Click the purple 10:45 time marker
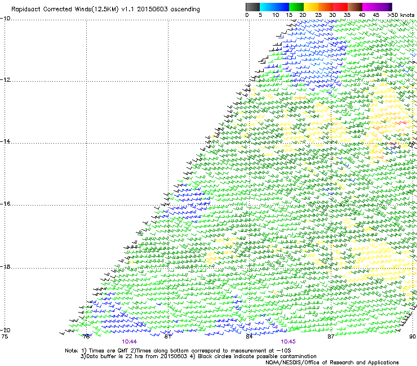417x366 pixels. click(289, 342)
